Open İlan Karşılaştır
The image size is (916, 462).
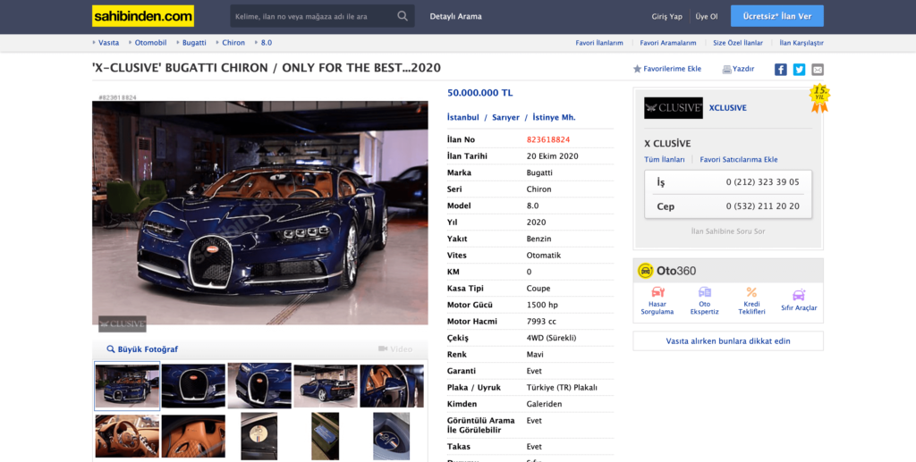[801, 43]
